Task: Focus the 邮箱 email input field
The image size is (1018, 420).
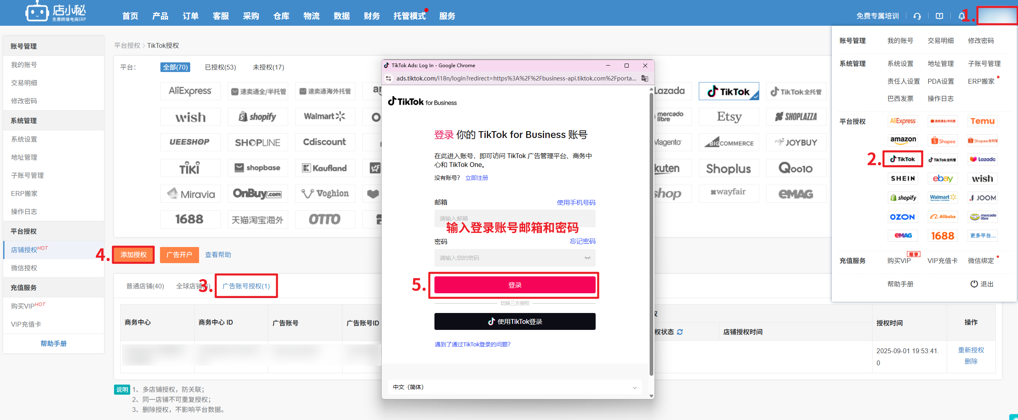Action: click(515, 218)
